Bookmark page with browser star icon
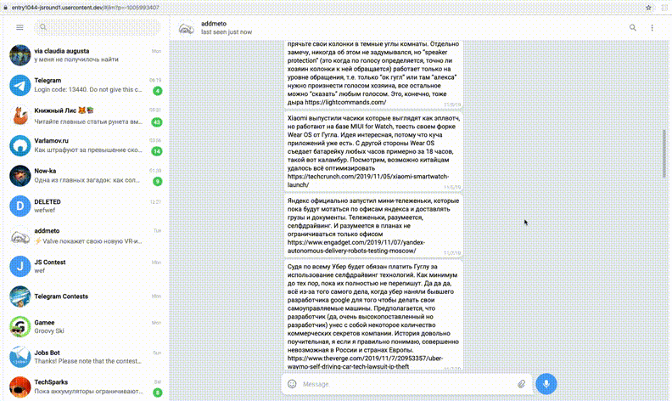Image resolution: width=672 pixels, height=401 pixels. click(x=648, y=8)
